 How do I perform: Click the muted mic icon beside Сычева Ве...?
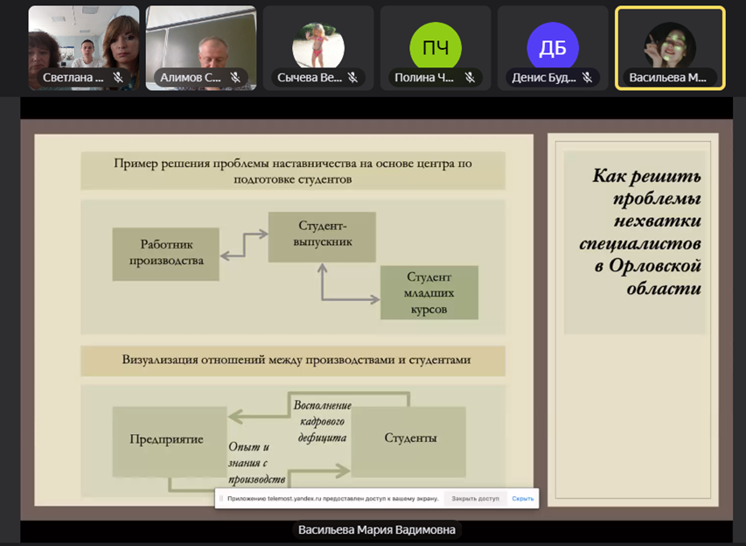pos(352,78)
